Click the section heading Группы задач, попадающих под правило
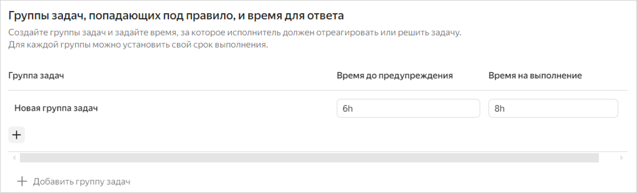The height and width of the screenshot is (193, 637). (176, 16)
